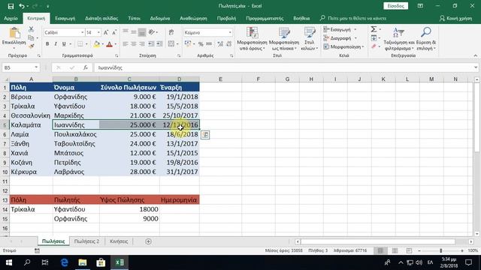Switch to Page Layout view icon
481x270 pixels.
(x=395, y=250)
